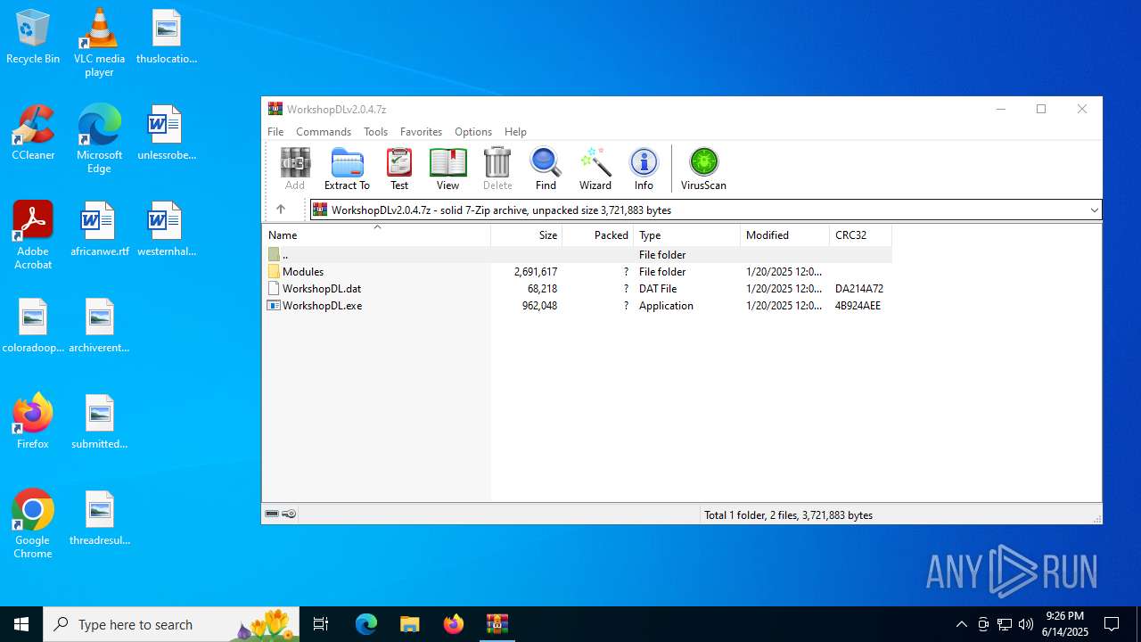Click the Extract To toolbar icon
This screenshot has width=1141, height=642.
[x=347, y=169]
